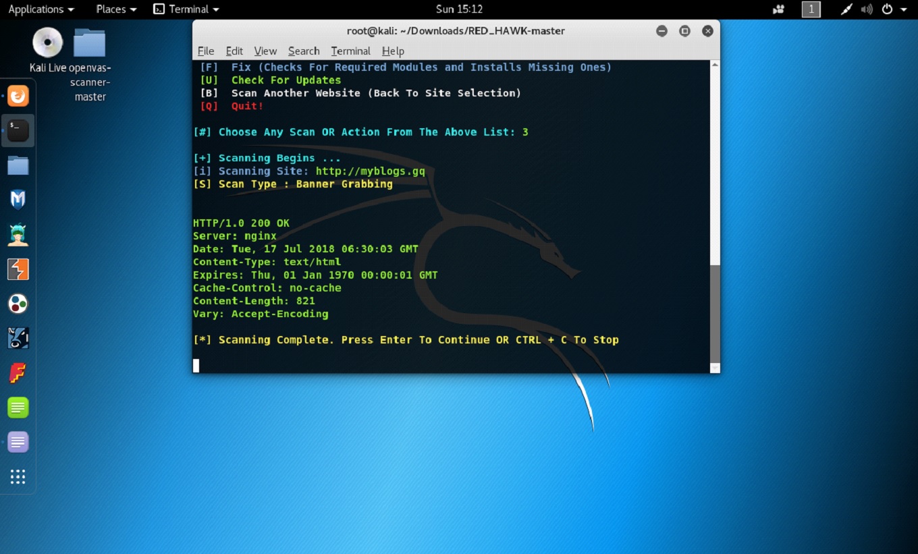This screenshot has width=918, height=554.
Task: Maximize the terminal window
Action: (684, 31)
